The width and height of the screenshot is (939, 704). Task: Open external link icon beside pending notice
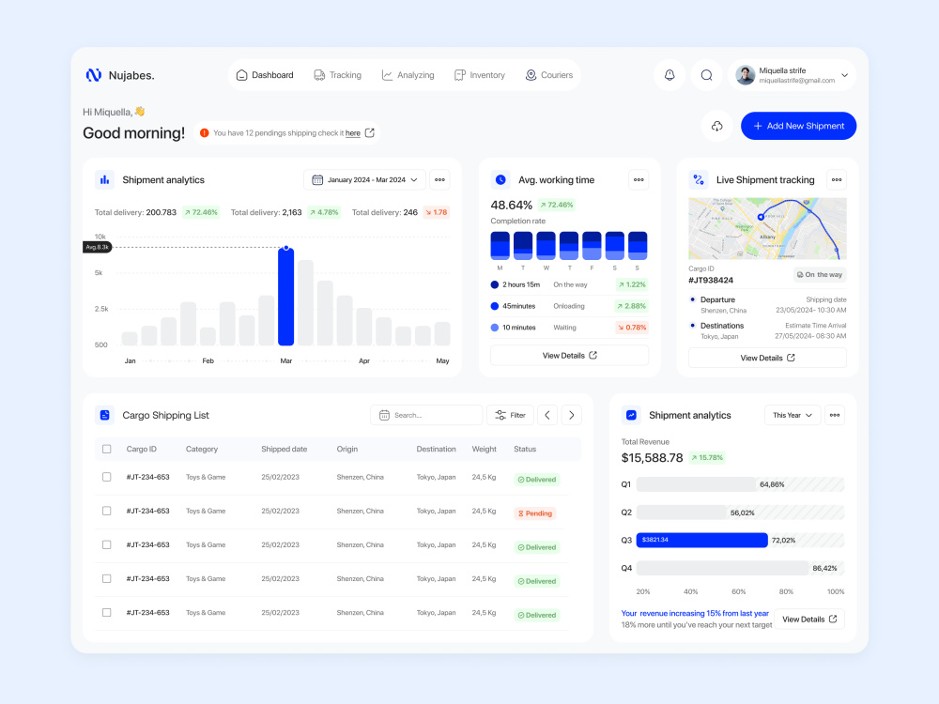(369, 133)
